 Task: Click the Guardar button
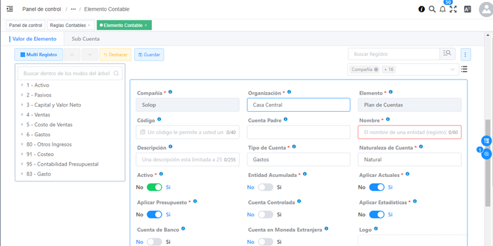coord(149,55)
